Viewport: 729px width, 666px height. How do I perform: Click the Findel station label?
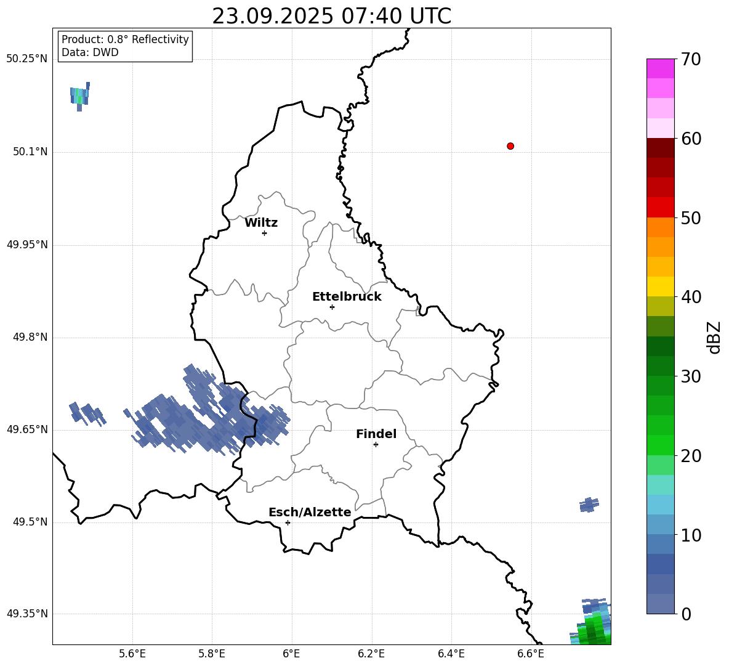pyautogui.click(x=376, y=434)
